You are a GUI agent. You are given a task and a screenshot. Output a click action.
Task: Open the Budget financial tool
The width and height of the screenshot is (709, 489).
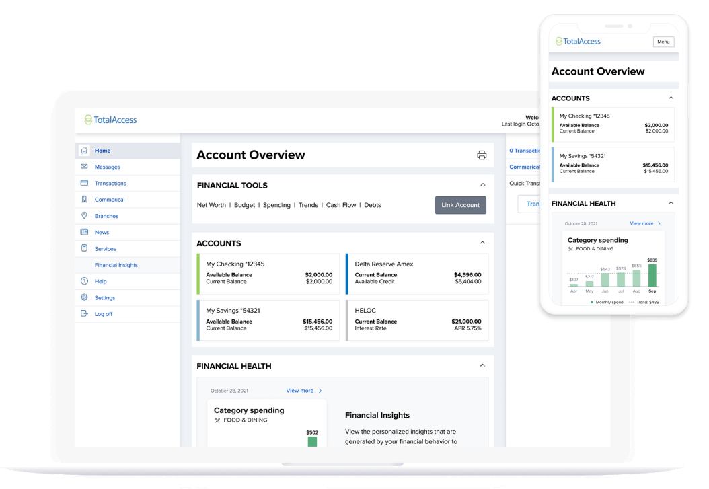pyautogui.click(x=245, y=205)
